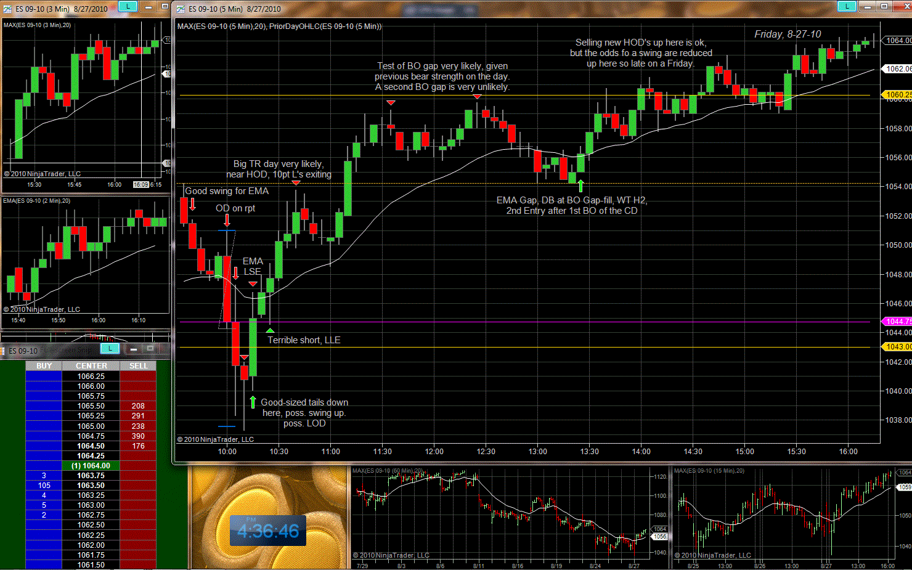This screenshot has height=570, width=912.
Task: Toggle the L link button on SuperDOM window
Action: 110,349
